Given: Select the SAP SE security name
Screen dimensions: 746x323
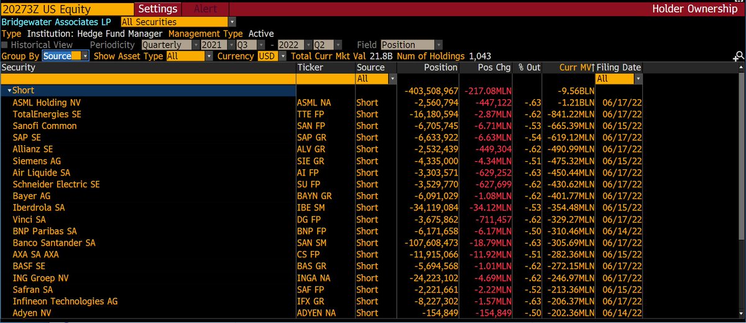Looking at the screenshot, I should (27, 138).
